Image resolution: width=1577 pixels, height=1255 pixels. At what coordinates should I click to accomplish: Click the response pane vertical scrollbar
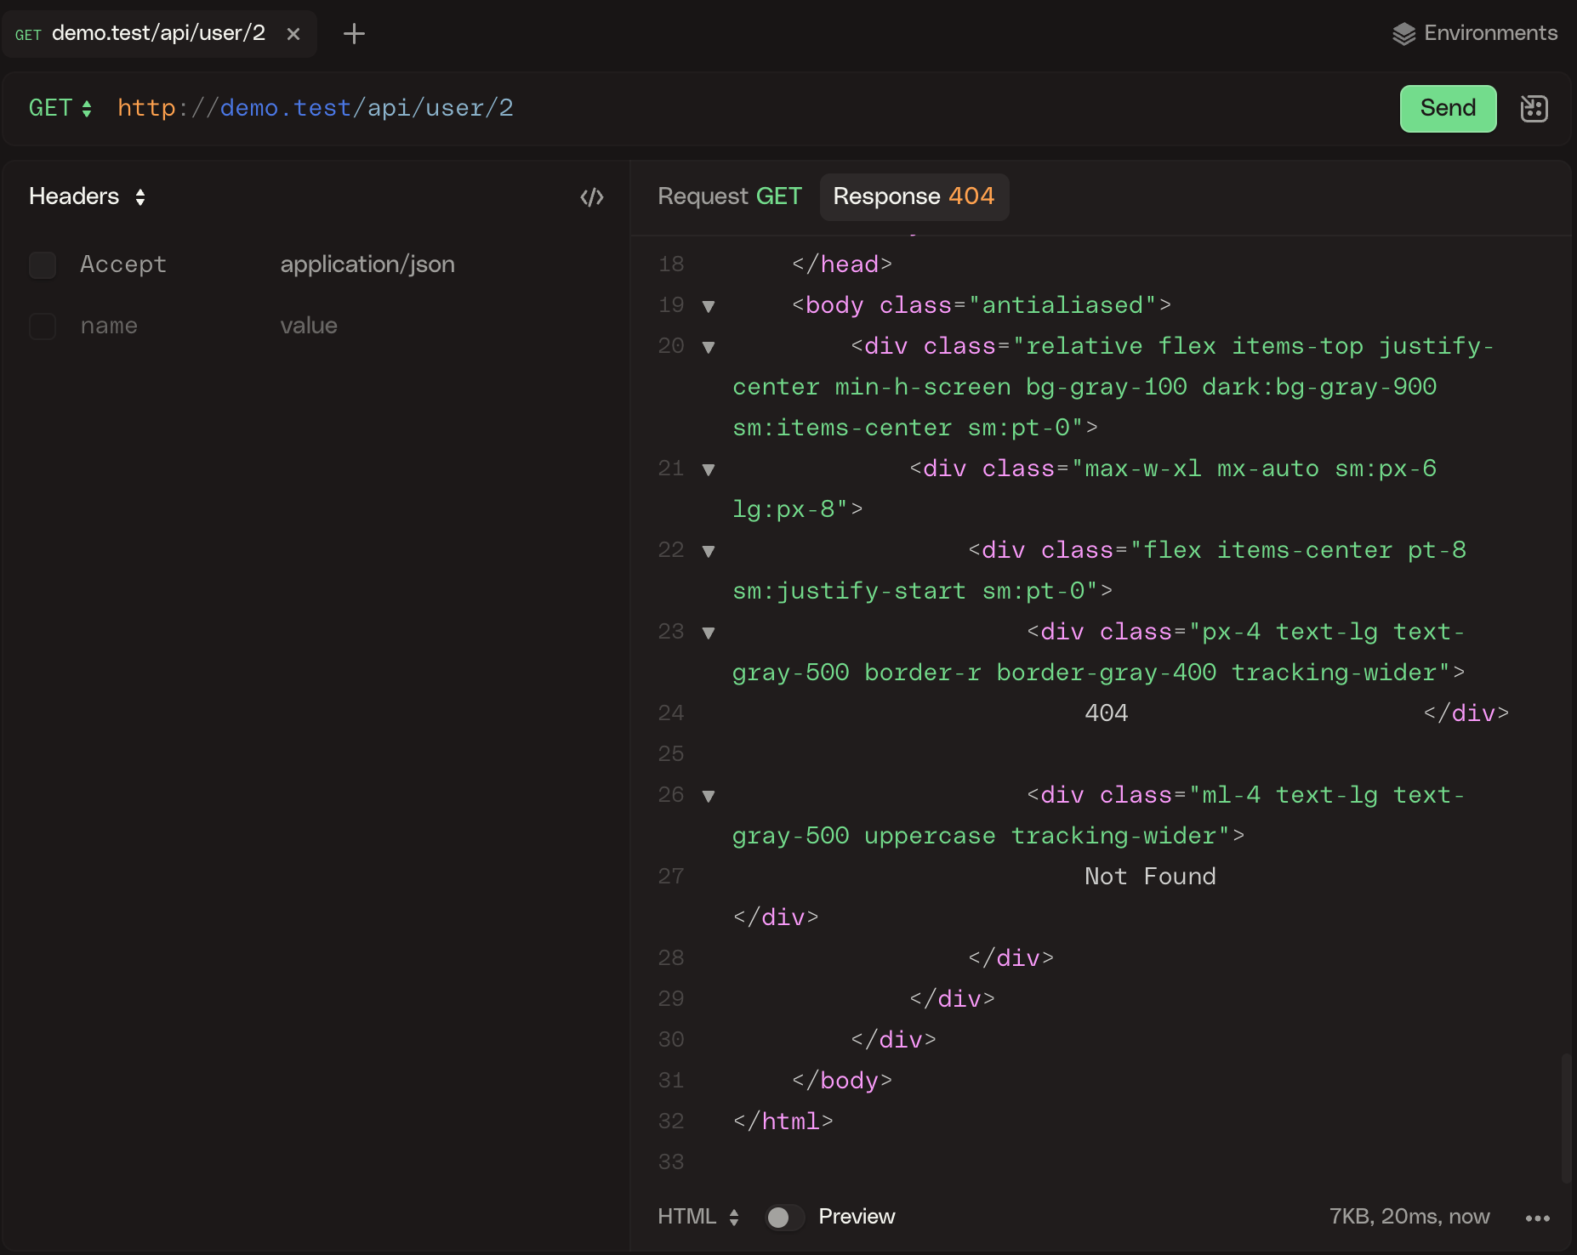(x=1566, y=1117)
